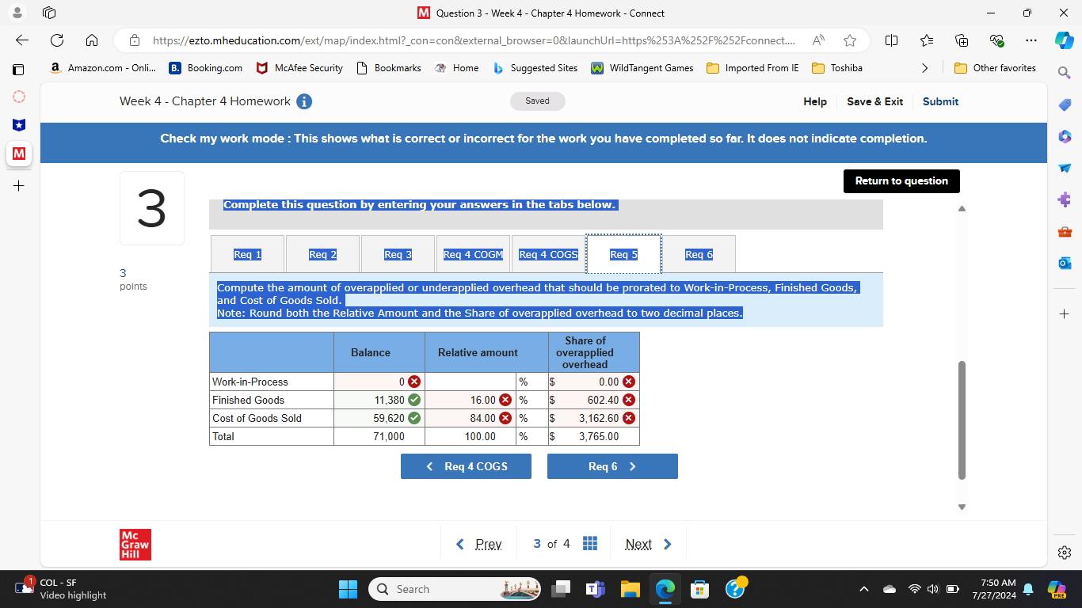Screen dimensions: 1082x608
Task: Select the Req 1 tab
Action: [x=247, y=254]
